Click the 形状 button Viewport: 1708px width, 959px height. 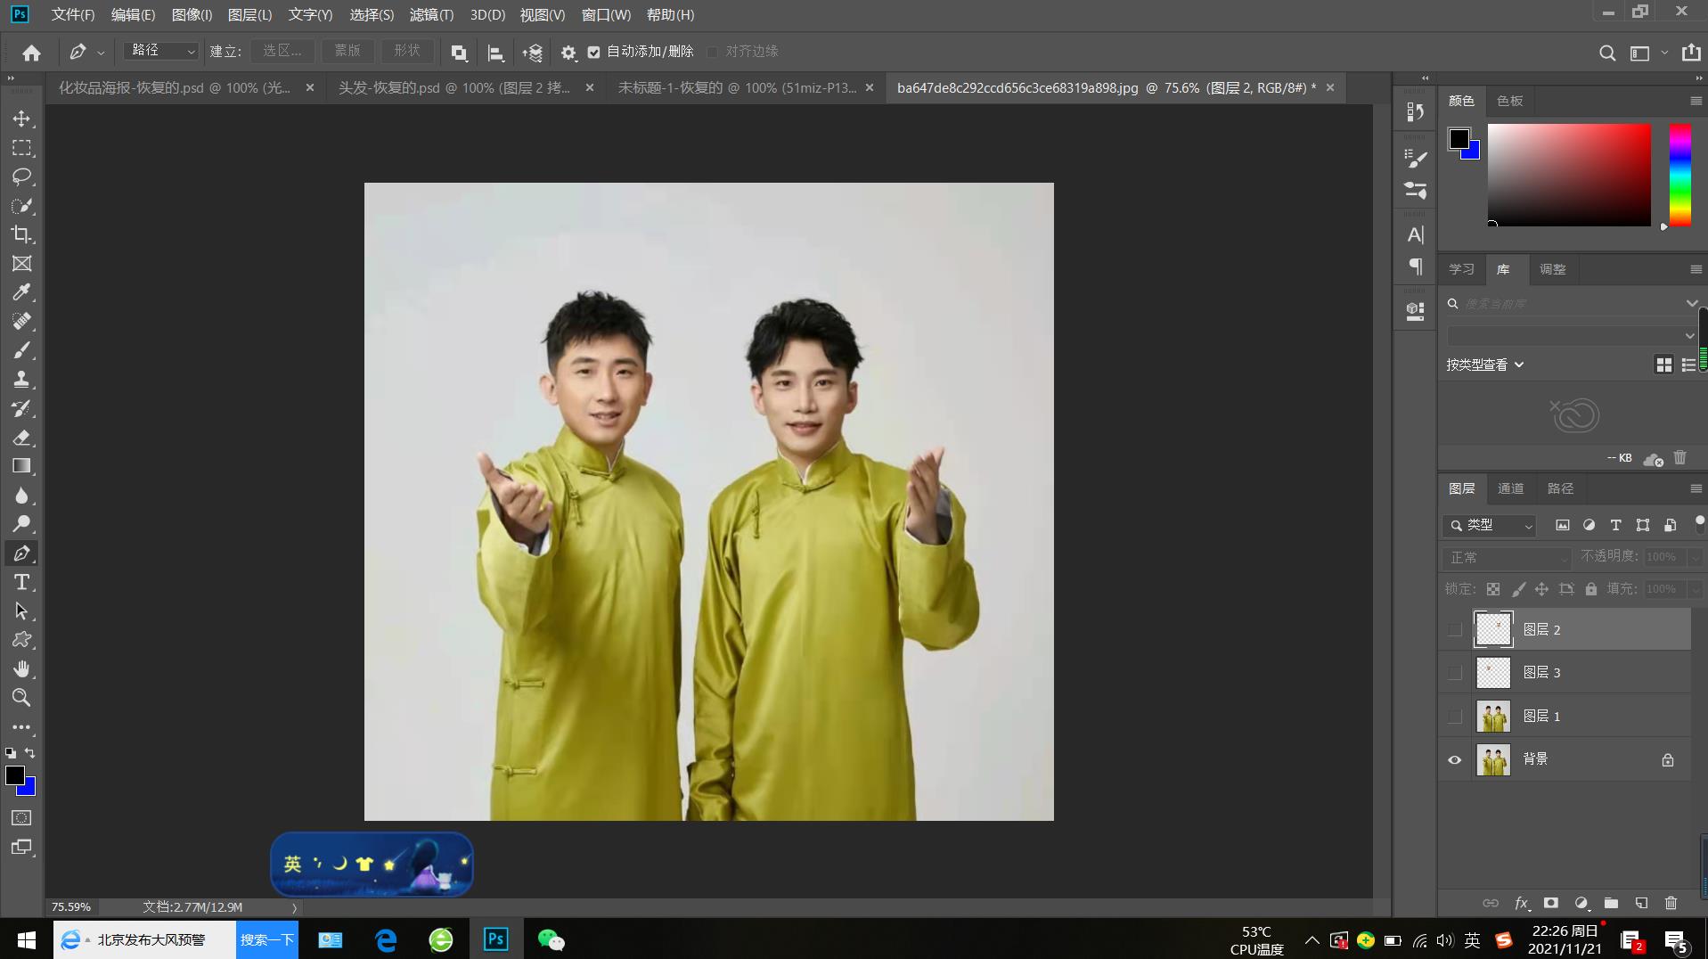(x=407, y=51)
